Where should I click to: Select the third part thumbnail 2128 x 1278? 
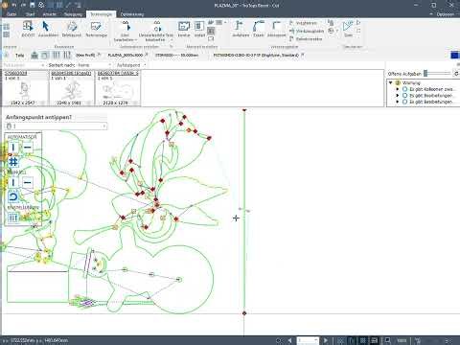(118, 88)
